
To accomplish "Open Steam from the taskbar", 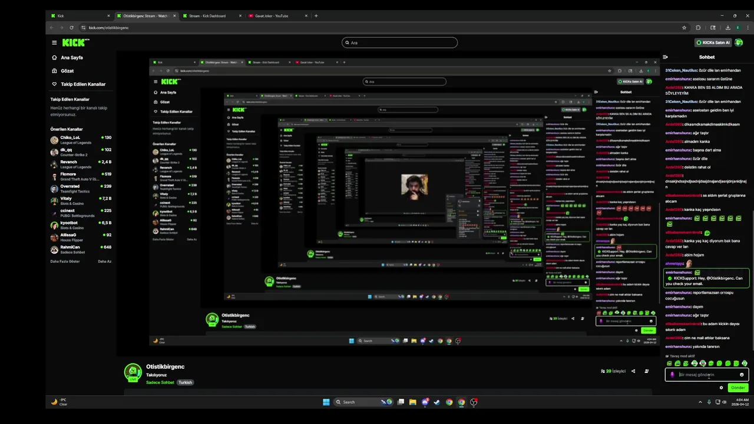I will [437, 402].
